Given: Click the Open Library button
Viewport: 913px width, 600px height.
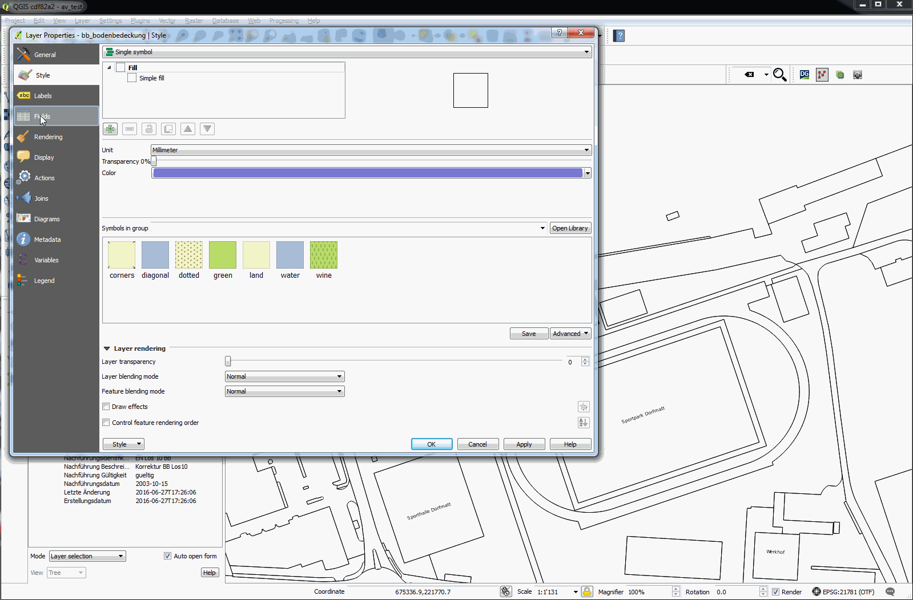Looking at the screenshot, I should click(x=569, y=228).
